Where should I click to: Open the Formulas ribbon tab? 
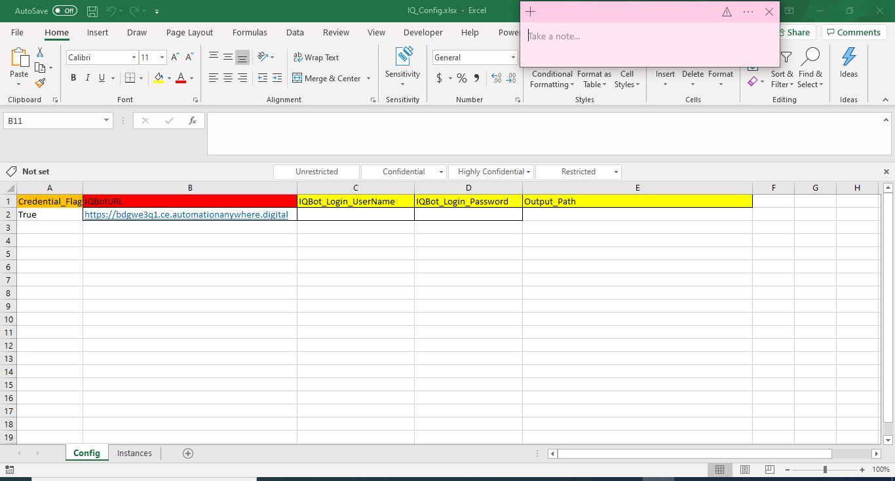pos(250,32)
